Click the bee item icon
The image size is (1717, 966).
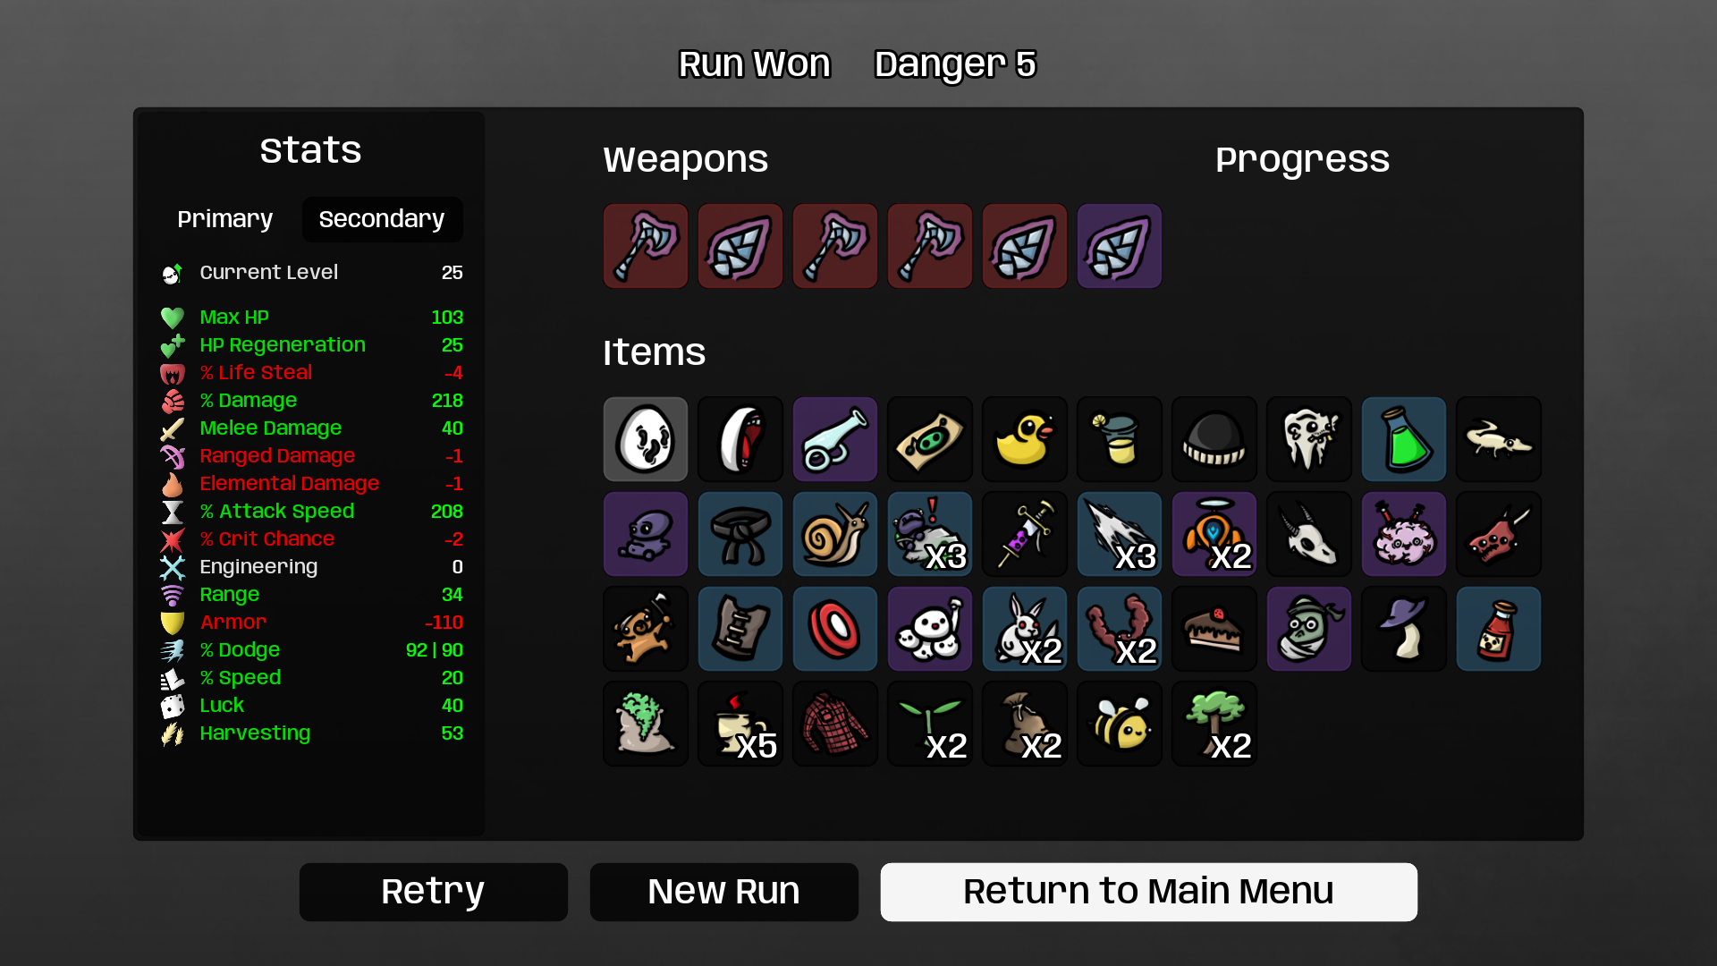coord(1119,724)
